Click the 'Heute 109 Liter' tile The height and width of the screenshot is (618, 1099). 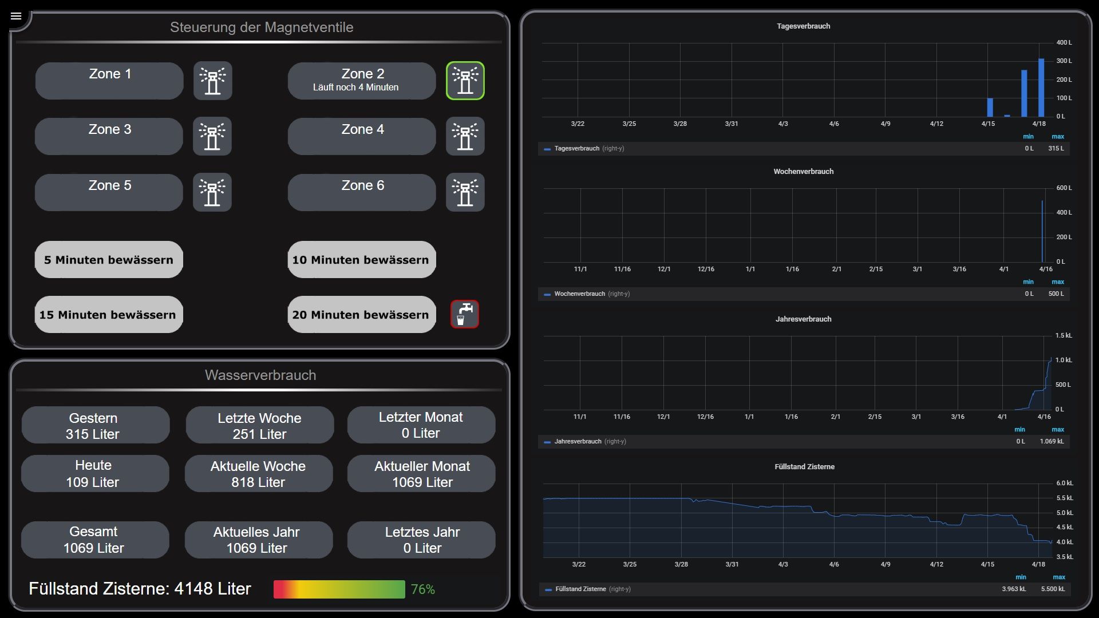[x=95, y=473]
